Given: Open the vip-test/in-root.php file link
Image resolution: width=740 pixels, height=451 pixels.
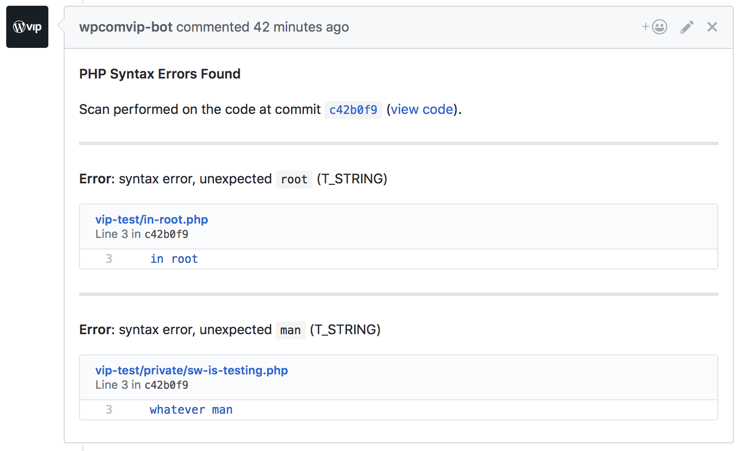Looking at the screenshot, I should click(152, 220).
